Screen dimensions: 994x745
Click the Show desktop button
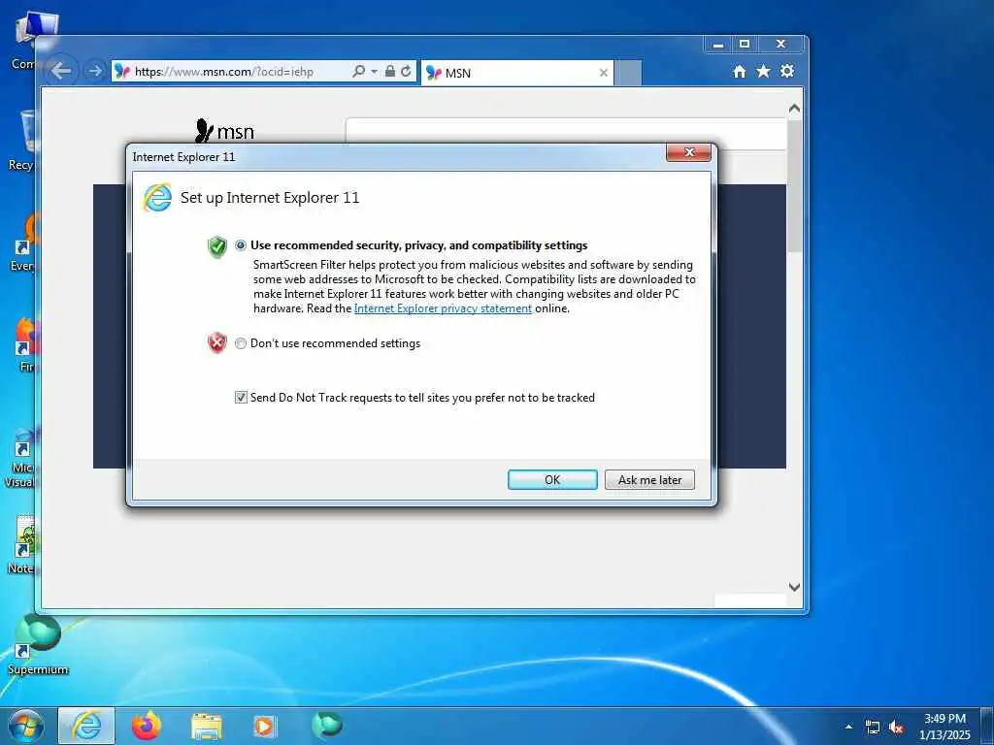click(987, 727)
